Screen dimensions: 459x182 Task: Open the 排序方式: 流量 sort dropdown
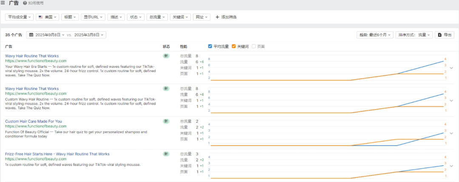[x=414, y=35]
